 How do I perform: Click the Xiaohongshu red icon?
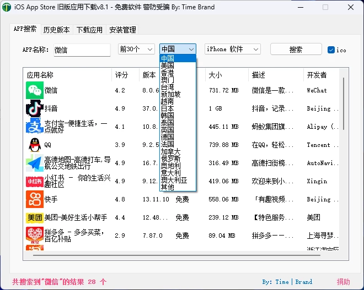35,181
